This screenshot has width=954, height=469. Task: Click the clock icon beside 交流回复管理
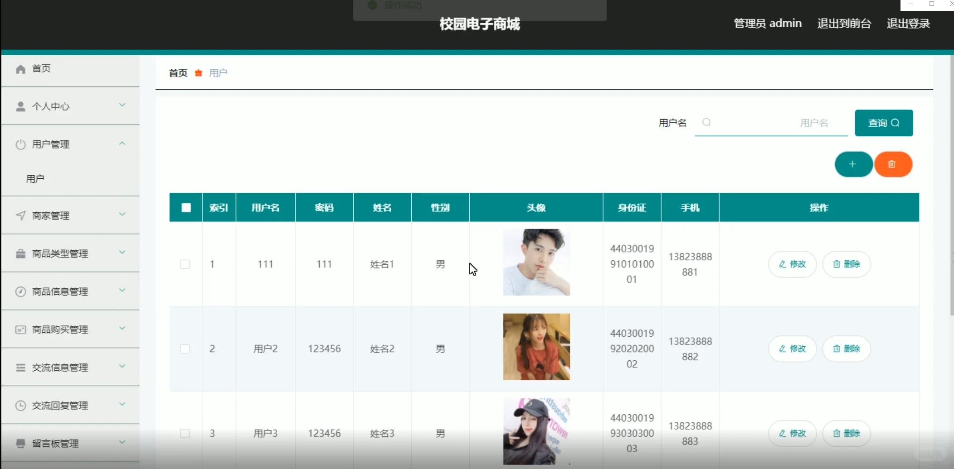pyautogui.click(x=20, y=405)
